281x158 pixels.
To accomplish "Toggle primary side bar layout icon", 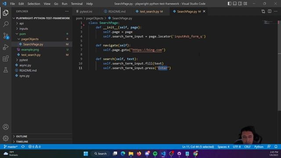I will pyautogui.click(x=229, y=4).
